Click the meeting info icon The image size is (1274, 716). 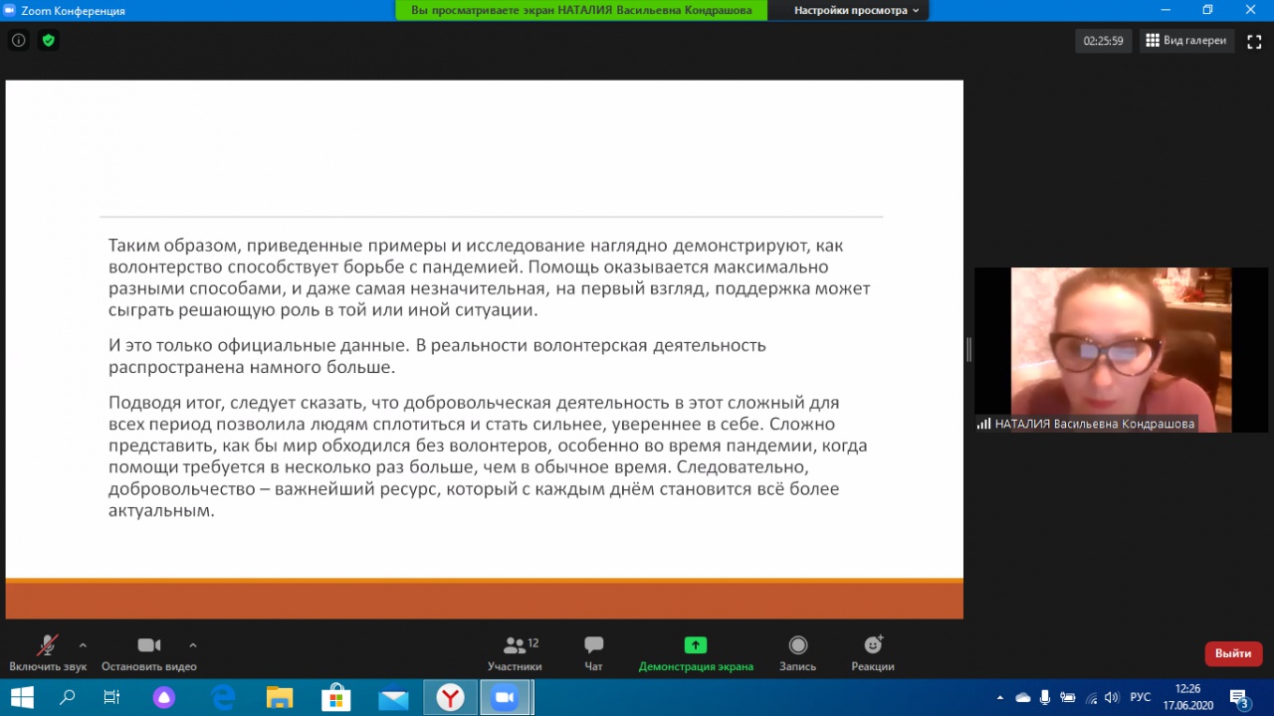pos(18,41)
